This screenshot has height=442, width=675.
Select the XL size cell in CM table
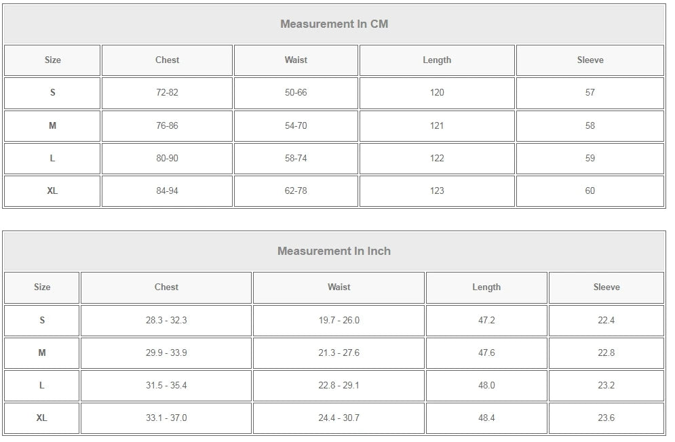coord(52,191)
